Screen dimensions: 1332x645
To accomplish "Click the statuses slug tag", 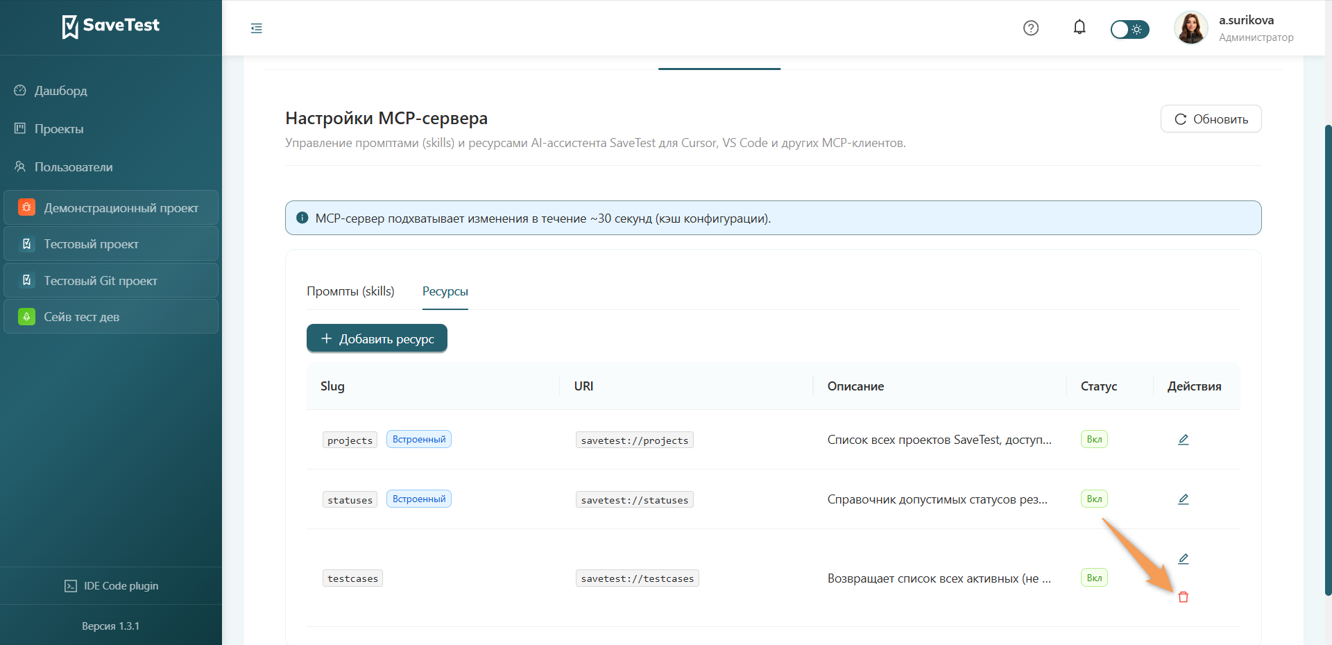I will point(350,500).
